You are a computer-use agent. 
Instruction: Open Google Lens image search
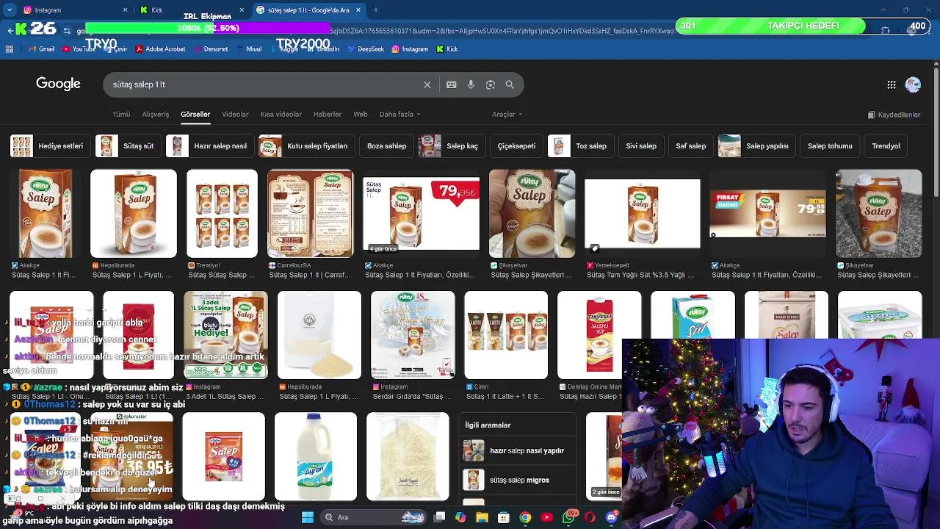click(x=491, y=84)
